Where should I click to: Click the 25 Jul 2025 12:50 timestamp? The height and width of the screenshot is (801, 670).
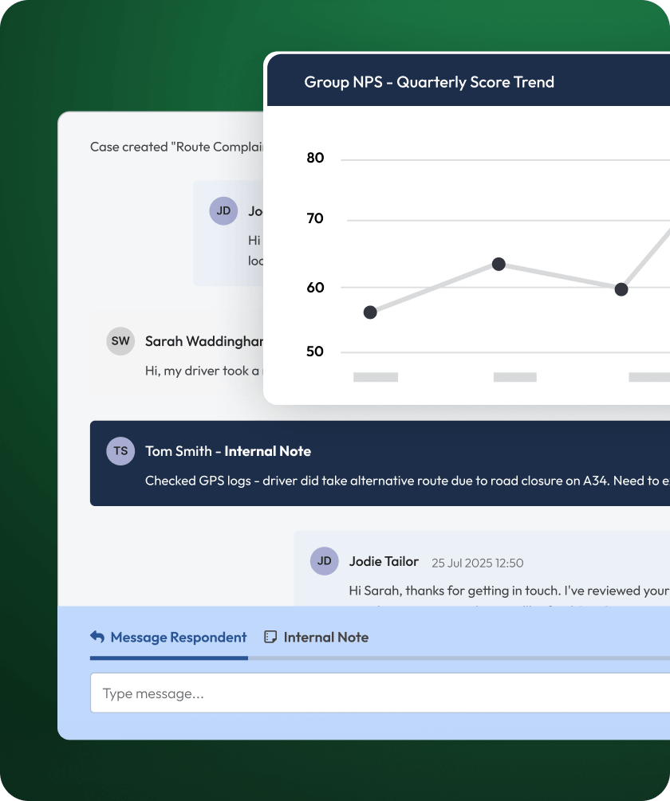(x=477, y=563)
